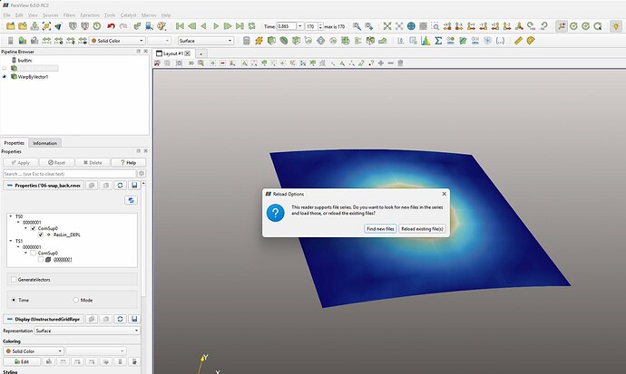Screen dimensions: 626x374
Task: Toggle the 3D interaction mode button
Action: pyautogui.click(x=191, y=62)
